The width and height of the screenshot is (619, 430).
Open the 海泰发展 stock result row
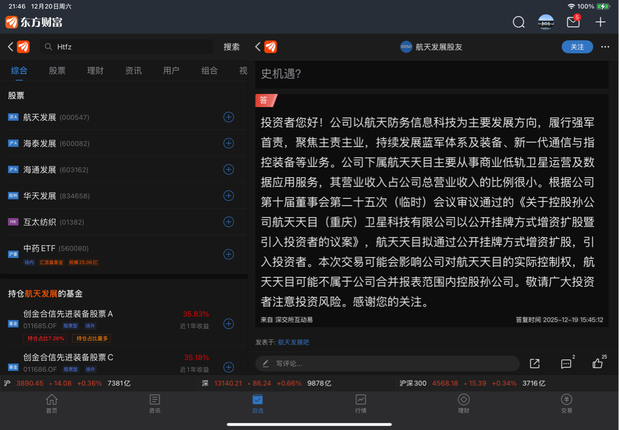pyautogui.click(x=124, y=143)
